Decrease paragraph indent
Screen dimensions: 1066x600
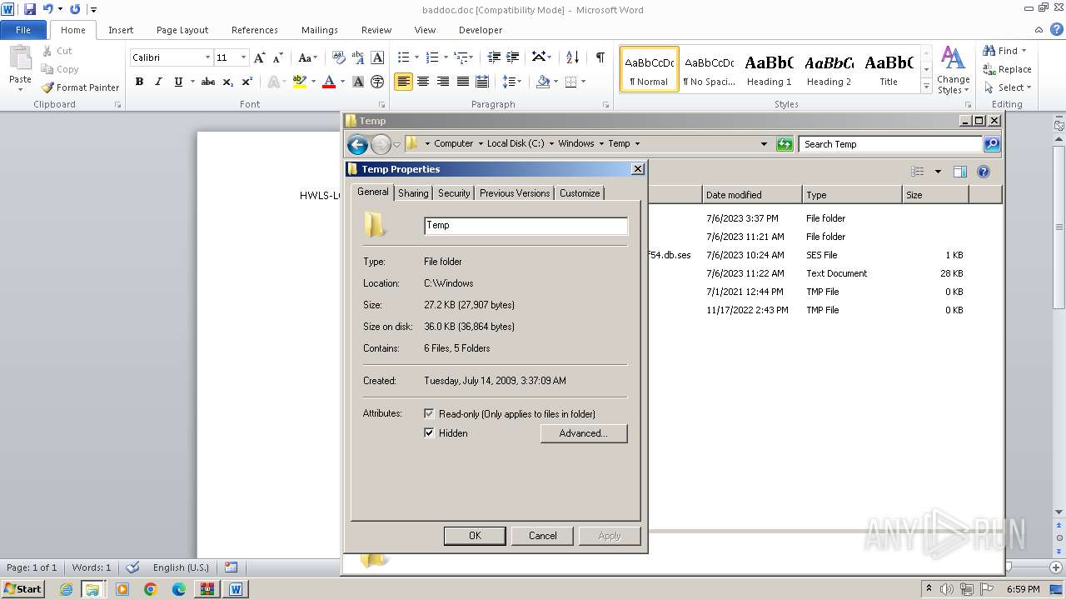point(494,57)
